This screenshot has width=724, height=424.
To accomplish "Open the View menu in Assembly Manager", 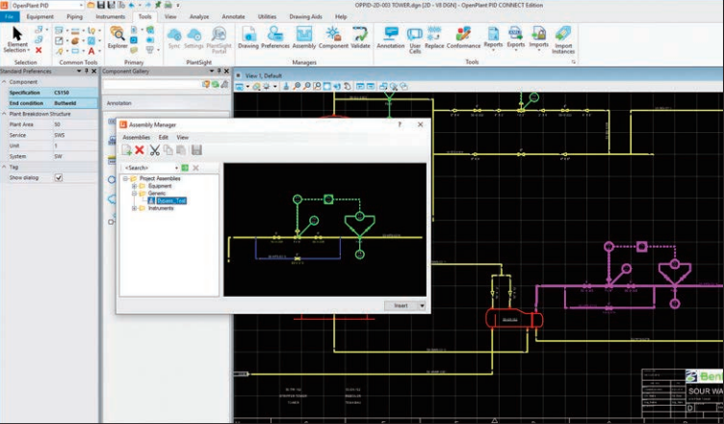I will pyautogui.click(x=182, y=138).
